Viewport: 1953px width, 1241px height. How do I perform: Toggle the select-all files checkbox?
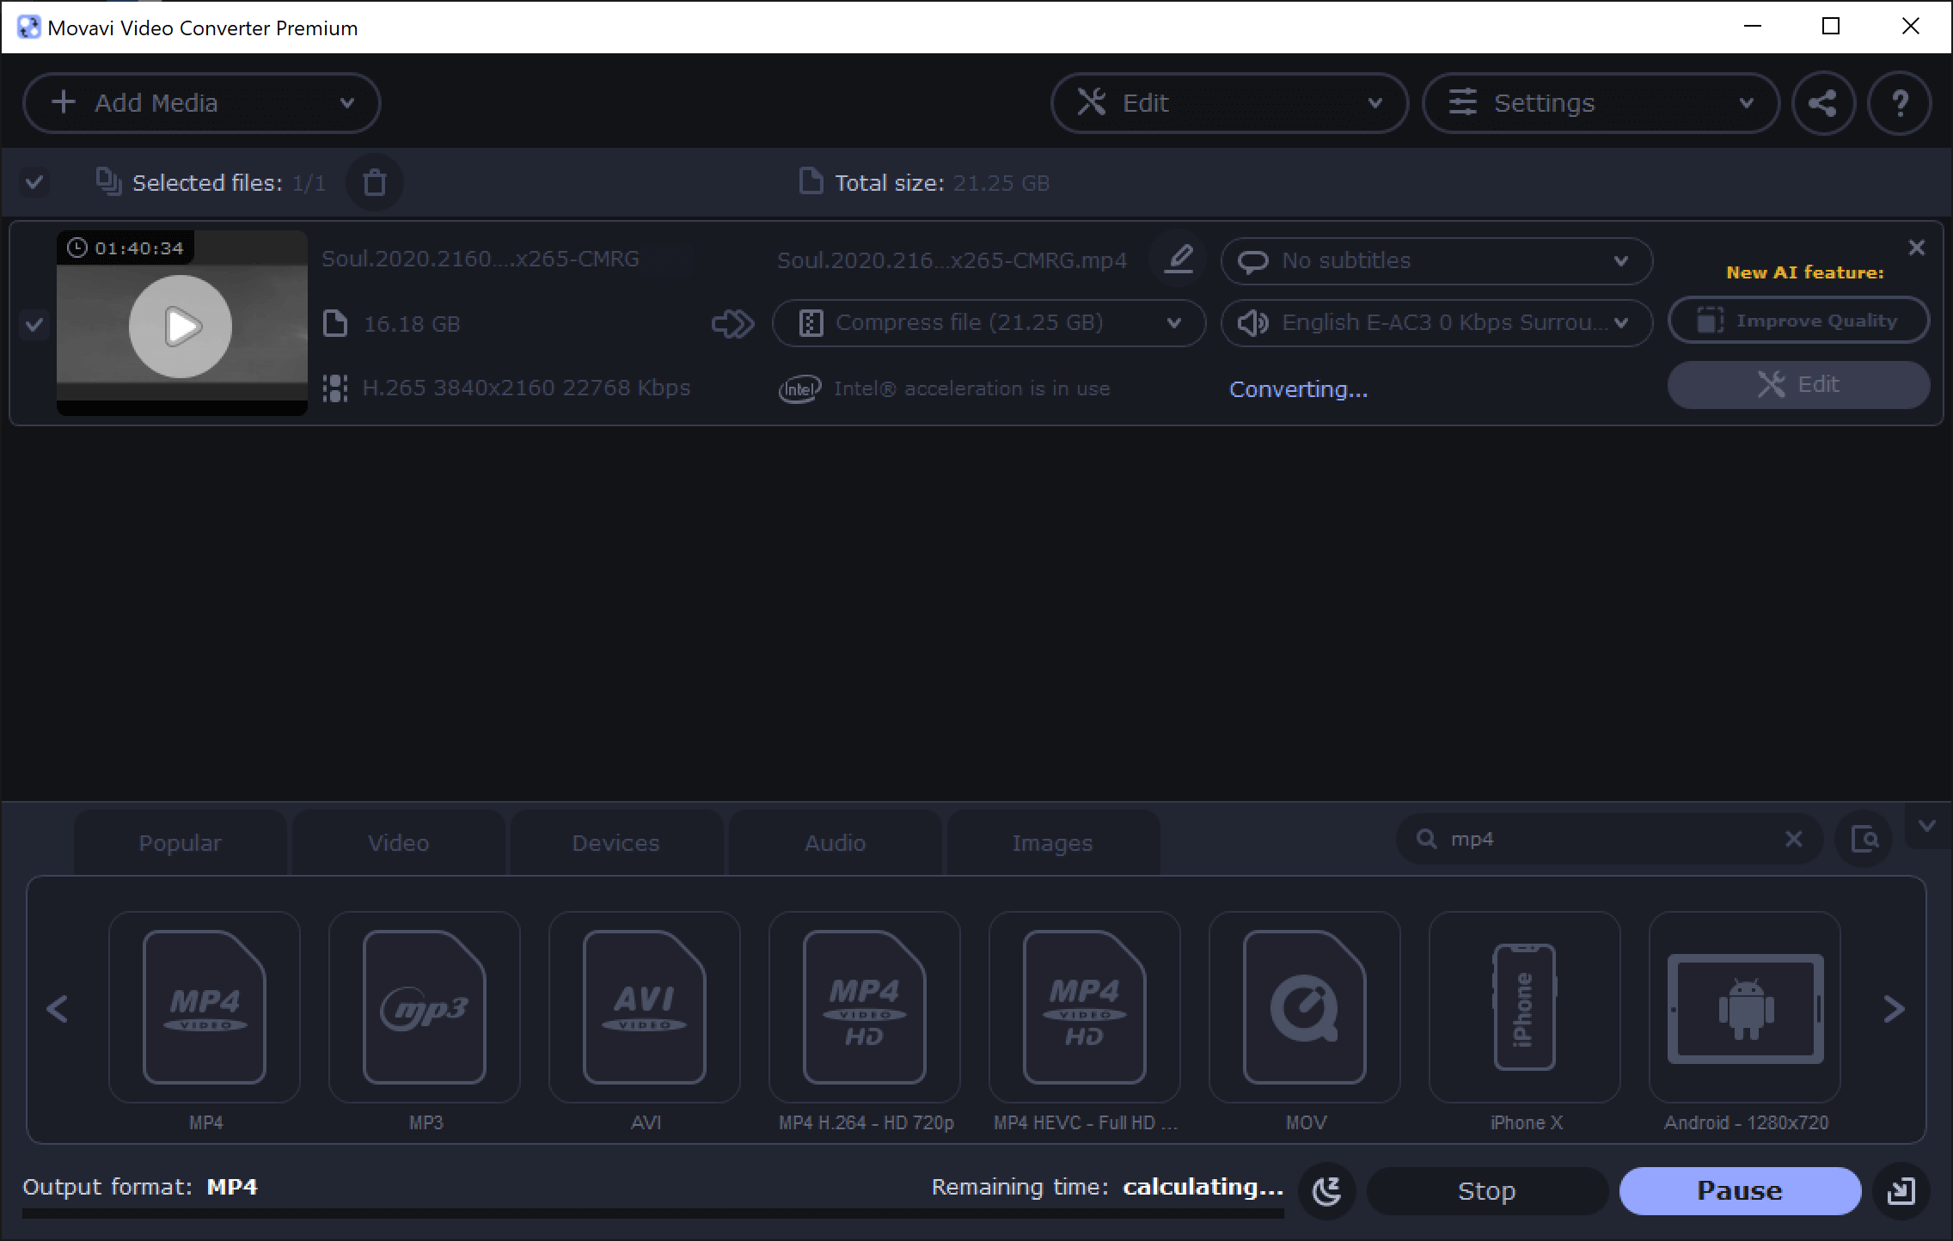click(x=34, y=182)
